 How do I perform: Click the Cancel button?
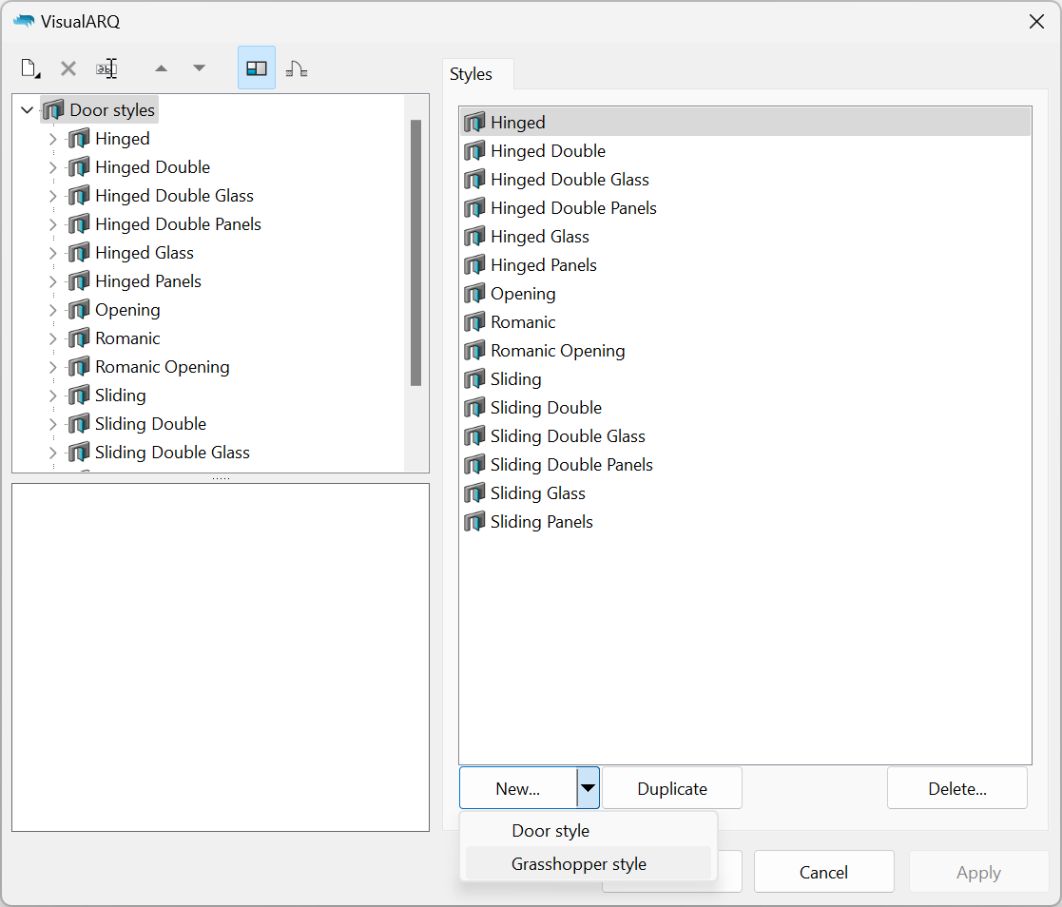[823, 872]
